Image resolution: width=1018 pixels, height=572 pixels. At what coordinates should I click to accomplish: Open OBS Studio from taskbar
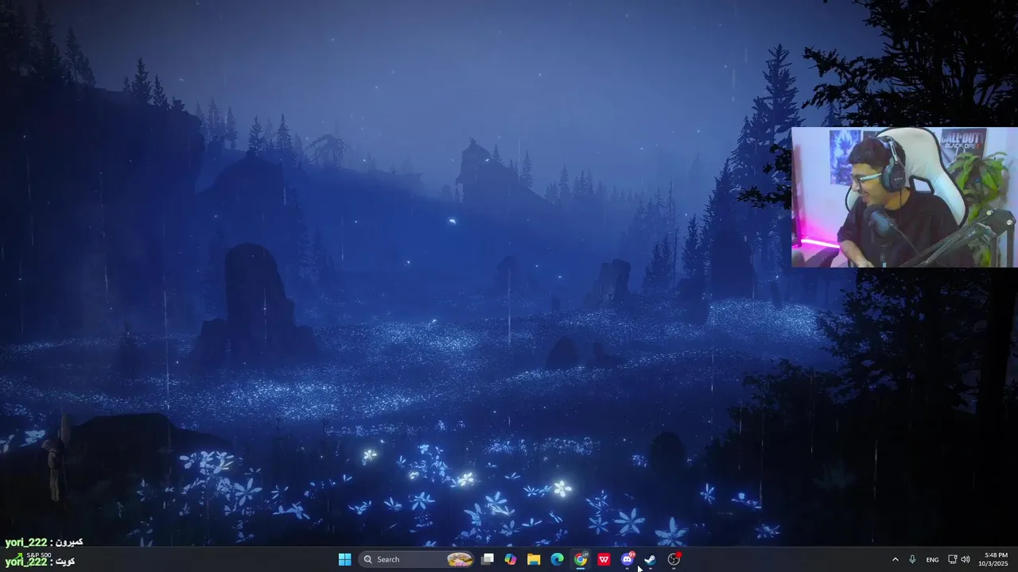(x=674, y=559)
